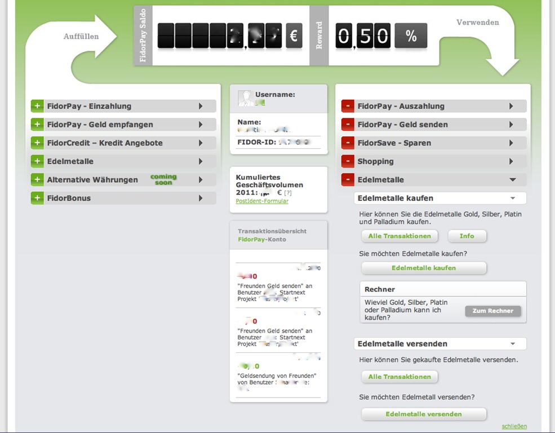Screen dimensions: 555x433
Task: Click the red minus icon for FidorSave - Sparen
Action: (348, 143)
